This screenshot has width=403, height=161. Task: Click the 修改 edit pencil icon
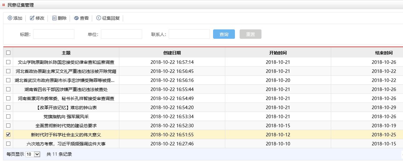pyautogui.click(x=32, y=18)
